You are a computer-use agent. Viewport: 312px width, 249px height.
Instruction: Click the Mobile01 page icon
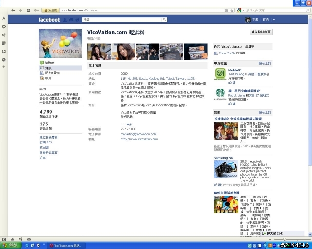point(220,73)
